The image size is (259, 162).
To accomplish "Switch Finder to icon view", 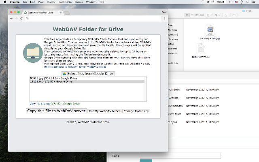I will 187,15.
